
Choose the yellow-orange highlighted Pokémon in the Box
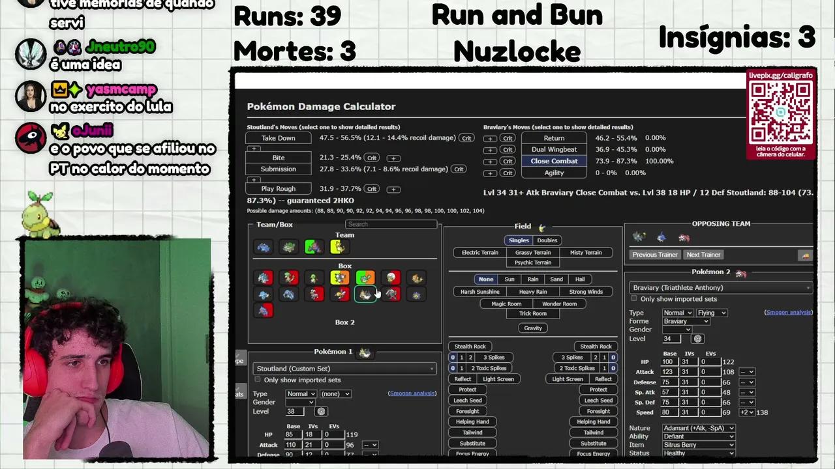point(340,278)
